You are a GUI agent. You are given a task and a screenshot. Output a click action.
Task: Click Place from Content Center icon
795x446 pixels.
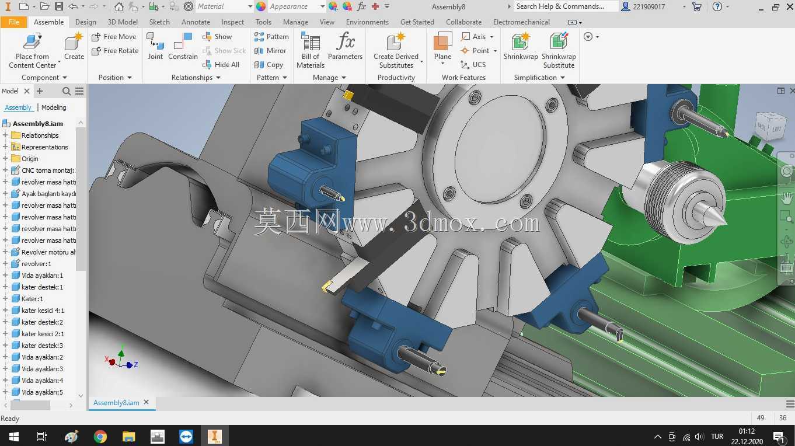pos(32,42)
